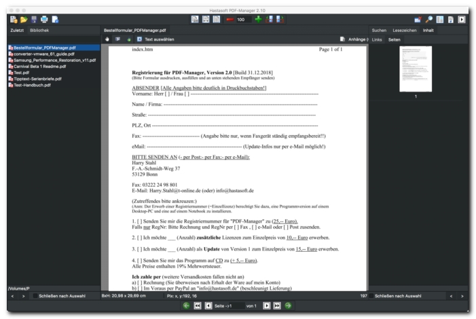Click the right panel forward arrow '>'

point(462,296)
